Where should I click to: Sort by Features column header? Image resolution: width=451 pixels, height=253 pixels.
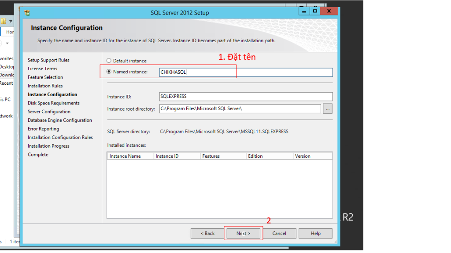(223, 156)
